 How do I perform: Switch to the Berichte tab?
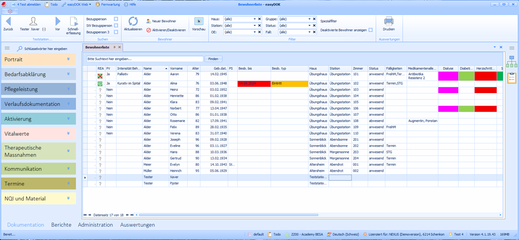tap(61, 225)
